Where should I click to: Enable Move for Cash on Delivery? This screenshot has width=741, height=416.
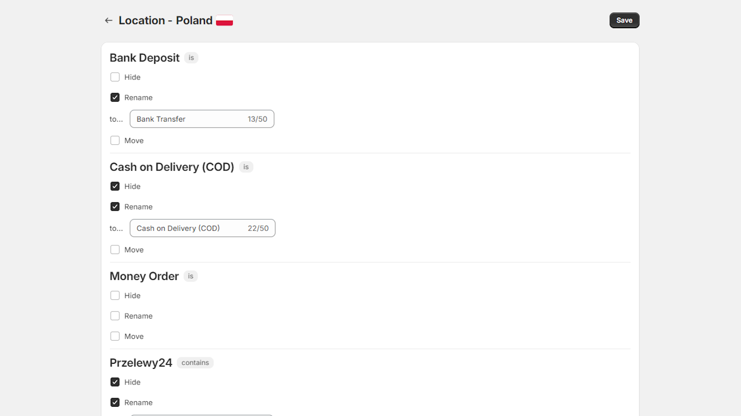click(115, 250)
